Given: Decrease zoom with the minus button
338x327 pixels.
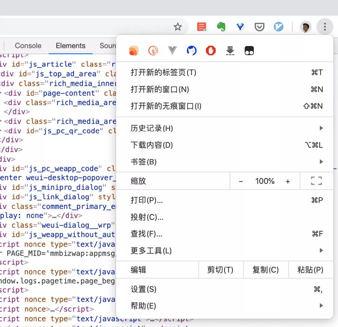Looking at the screenshot, I should (x=241, y=181).
